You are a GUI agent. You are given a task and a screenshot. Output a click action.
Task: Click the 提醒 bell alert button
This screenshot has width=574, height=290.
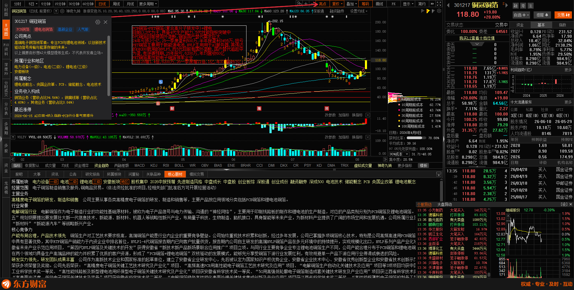pos(542,15)
